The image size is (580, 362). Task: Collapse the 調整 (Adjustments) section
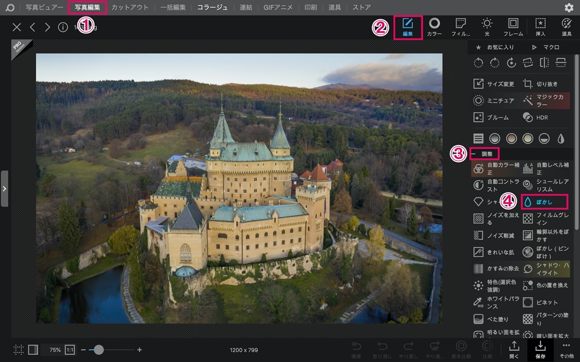(484, 154)
